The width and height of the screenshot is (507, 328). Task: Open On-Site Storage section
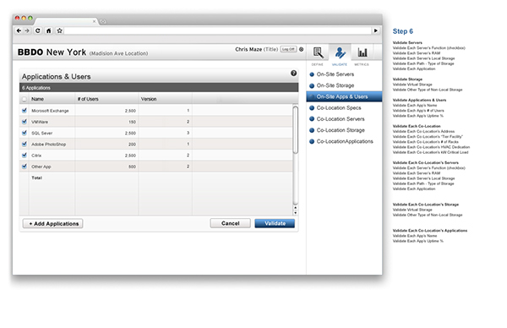pos(335,85)
